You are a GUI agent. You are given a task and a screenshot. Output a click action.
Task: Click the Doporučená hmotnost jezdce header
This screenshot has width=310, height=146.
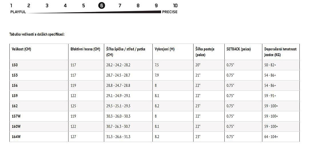click(280, 52)
